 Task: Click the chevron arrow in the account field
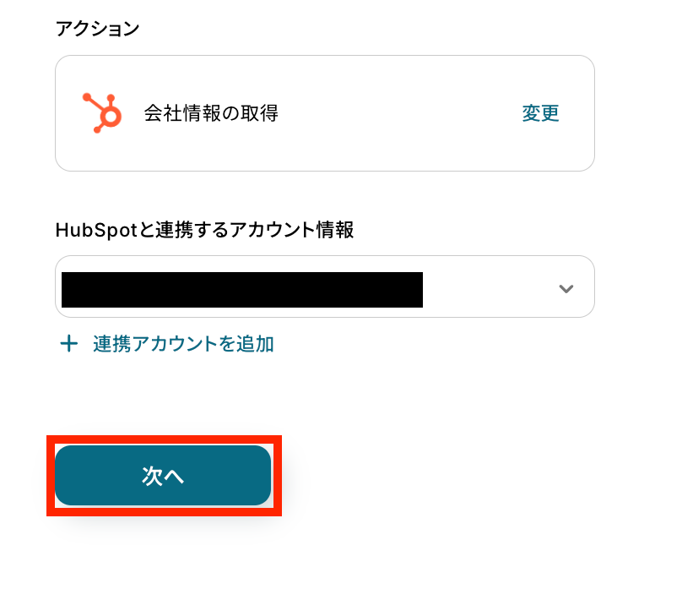coord(566,288)
